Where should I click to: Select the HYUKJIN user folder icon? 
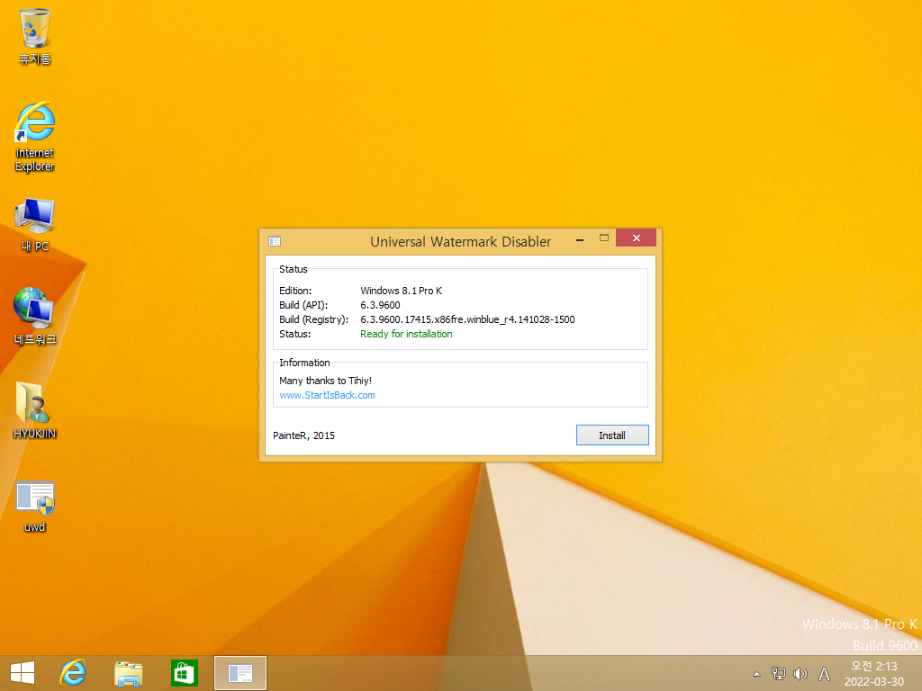(x=35, y=410)
